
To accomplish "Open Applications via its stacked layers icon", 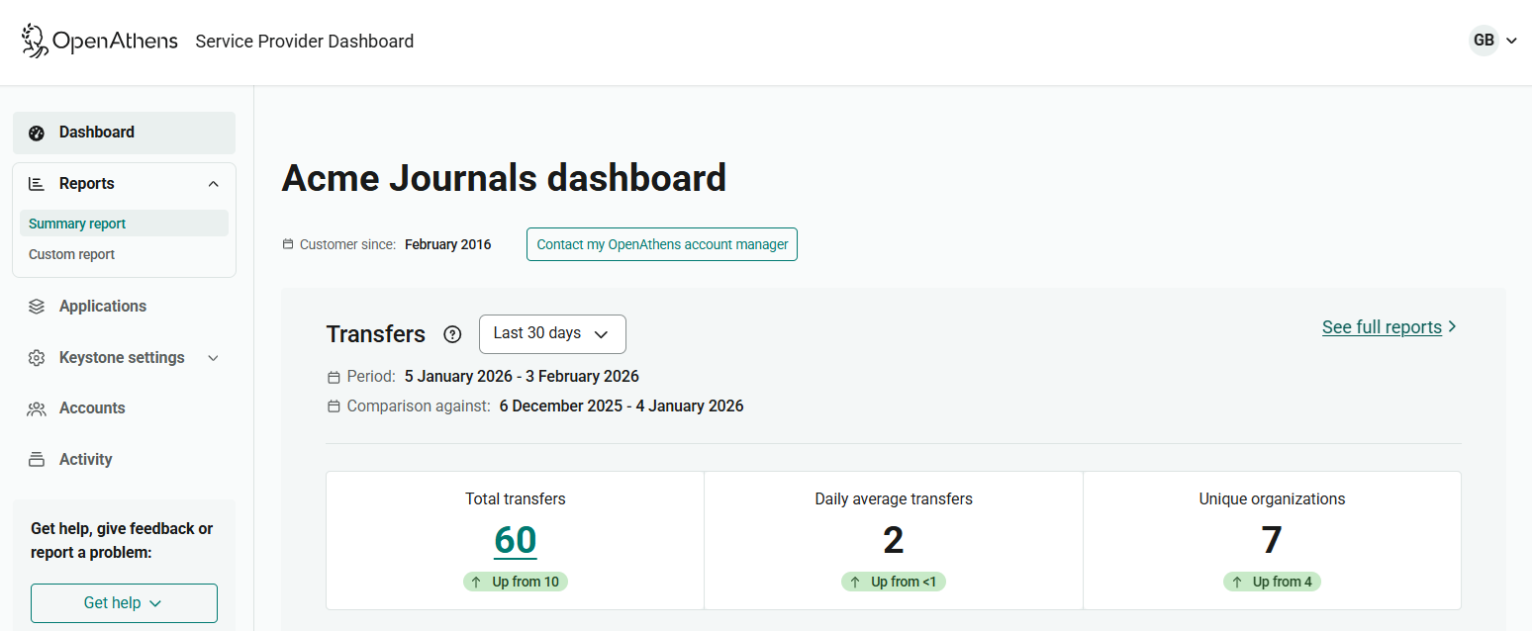I will [37, 306].
